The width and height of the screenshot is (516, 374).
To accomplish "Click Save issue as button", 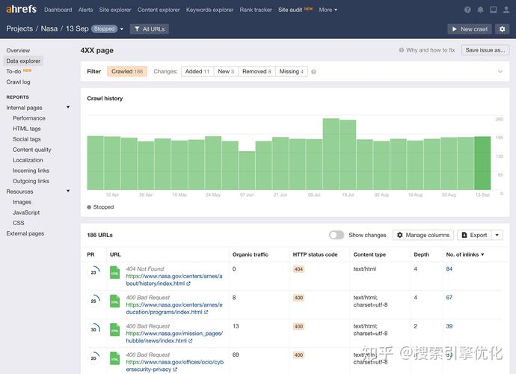I will [x=485, y=50].
